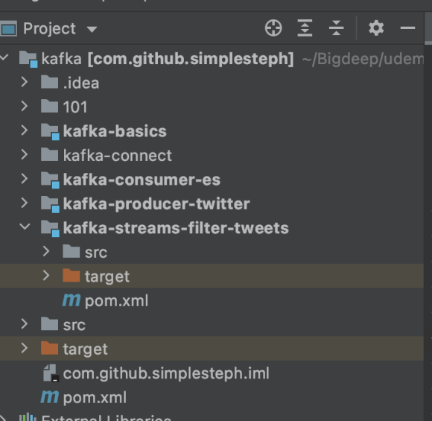The image size is (432, 421).
Task: Select the kafka-streams-filter-tweets label
Action: [176, 228]
